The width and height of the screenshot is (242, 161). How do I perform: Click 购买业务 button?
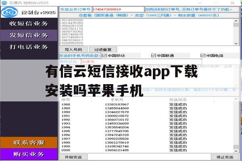point(29,154)
